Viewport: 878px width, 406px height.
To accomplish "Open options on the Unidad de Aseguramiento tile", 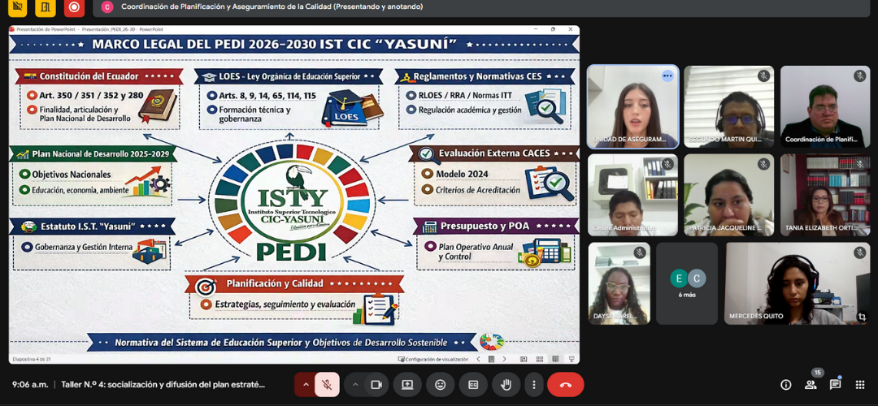I will [667, 76].
